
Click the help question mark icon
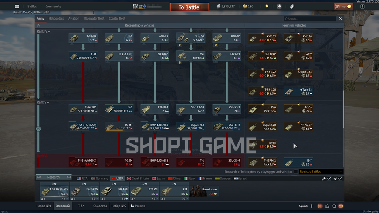[x=362, y=7]
